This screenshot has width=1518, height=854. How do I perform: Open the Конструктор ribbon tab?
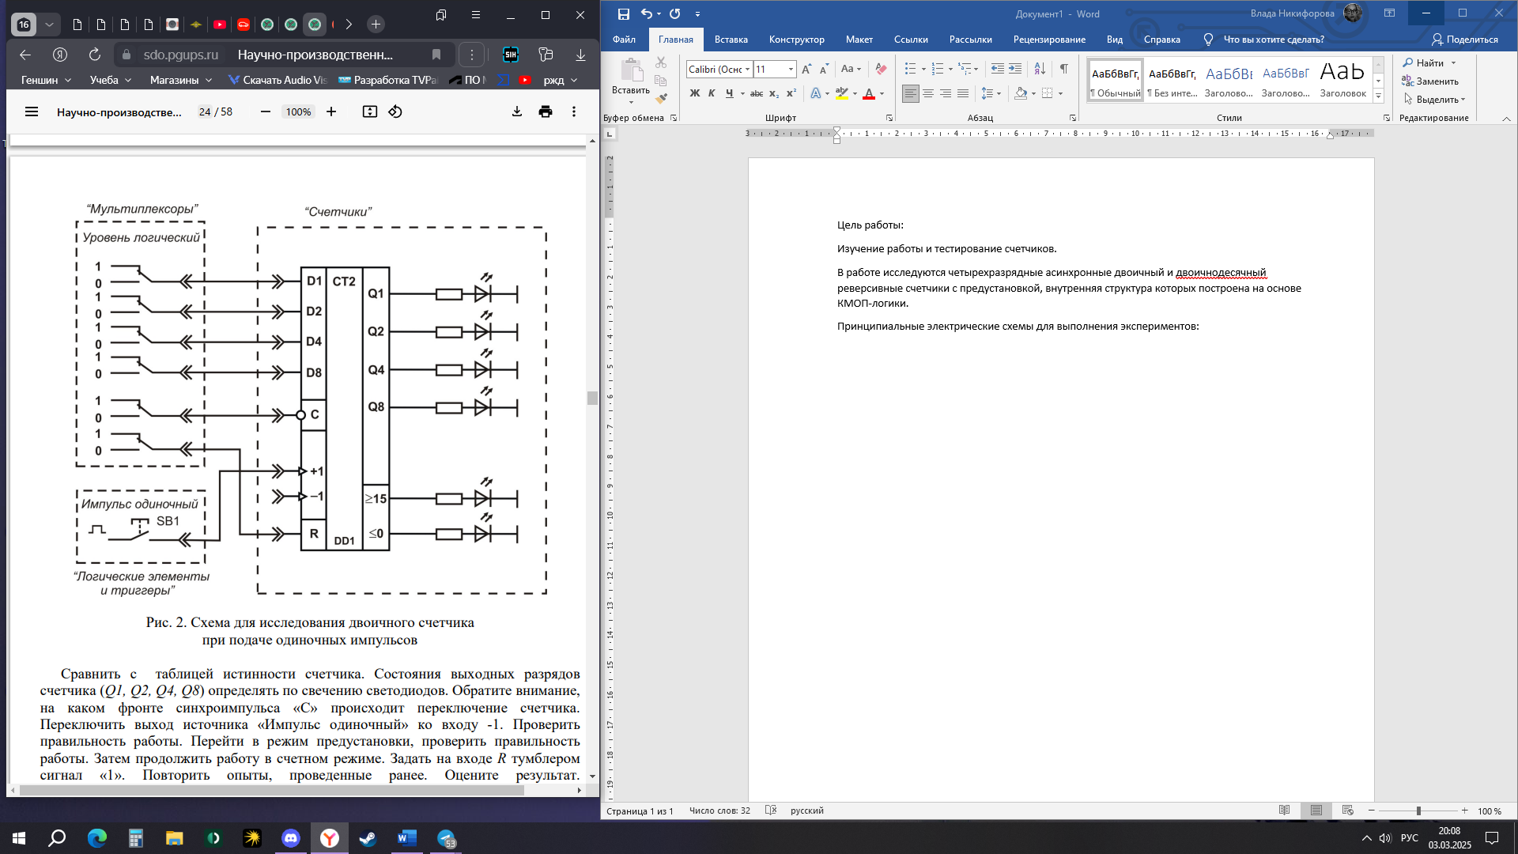click(796, 40)
